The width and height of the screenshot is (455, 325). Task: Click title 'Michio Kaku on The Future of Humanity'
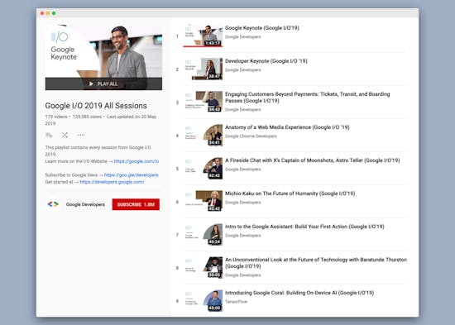coord(290,194)
